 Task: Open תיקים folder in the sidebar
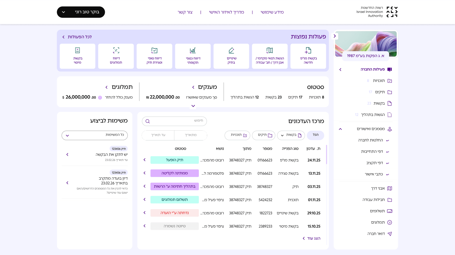(380, 92)
